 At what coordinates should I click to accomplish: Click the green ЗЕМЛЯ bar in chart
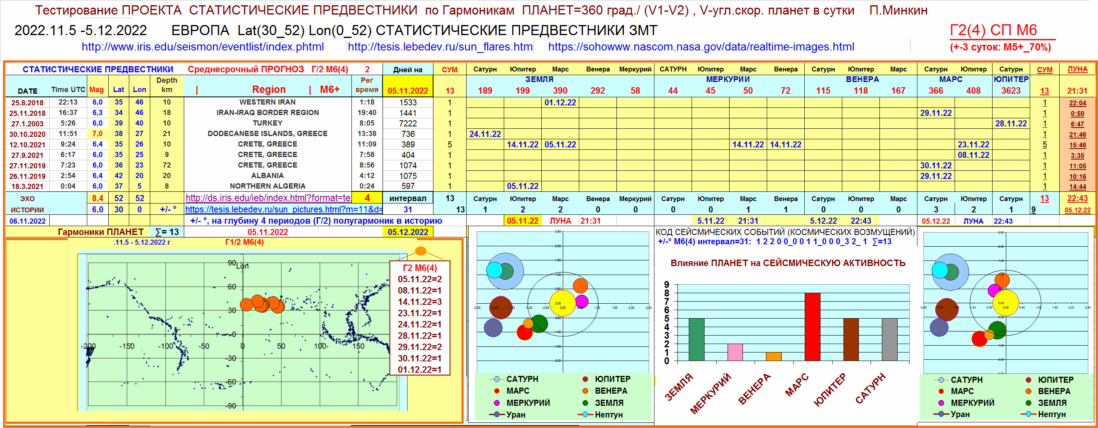696,340
